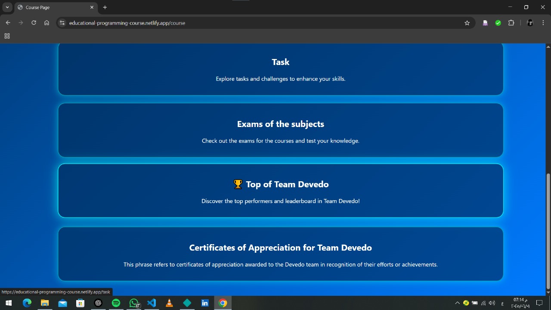Open Spotify from the taskbar
The image size is (551, 310).
point(116,303)
